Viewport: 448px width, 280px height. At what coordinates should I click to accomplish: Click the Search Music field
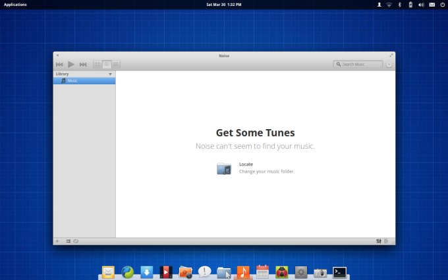[x=361, y=65]
